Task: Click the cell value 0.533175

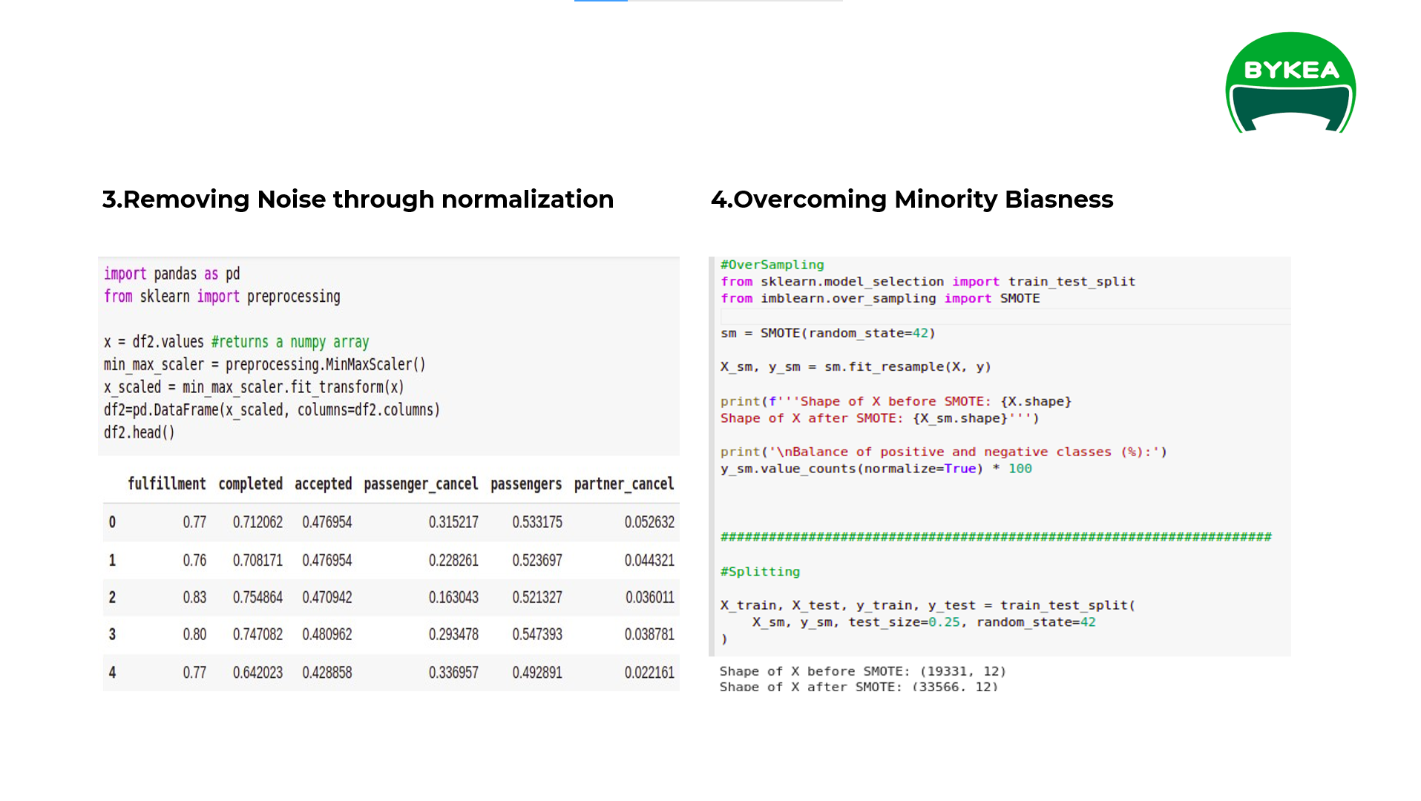Action: click(537, 522)
